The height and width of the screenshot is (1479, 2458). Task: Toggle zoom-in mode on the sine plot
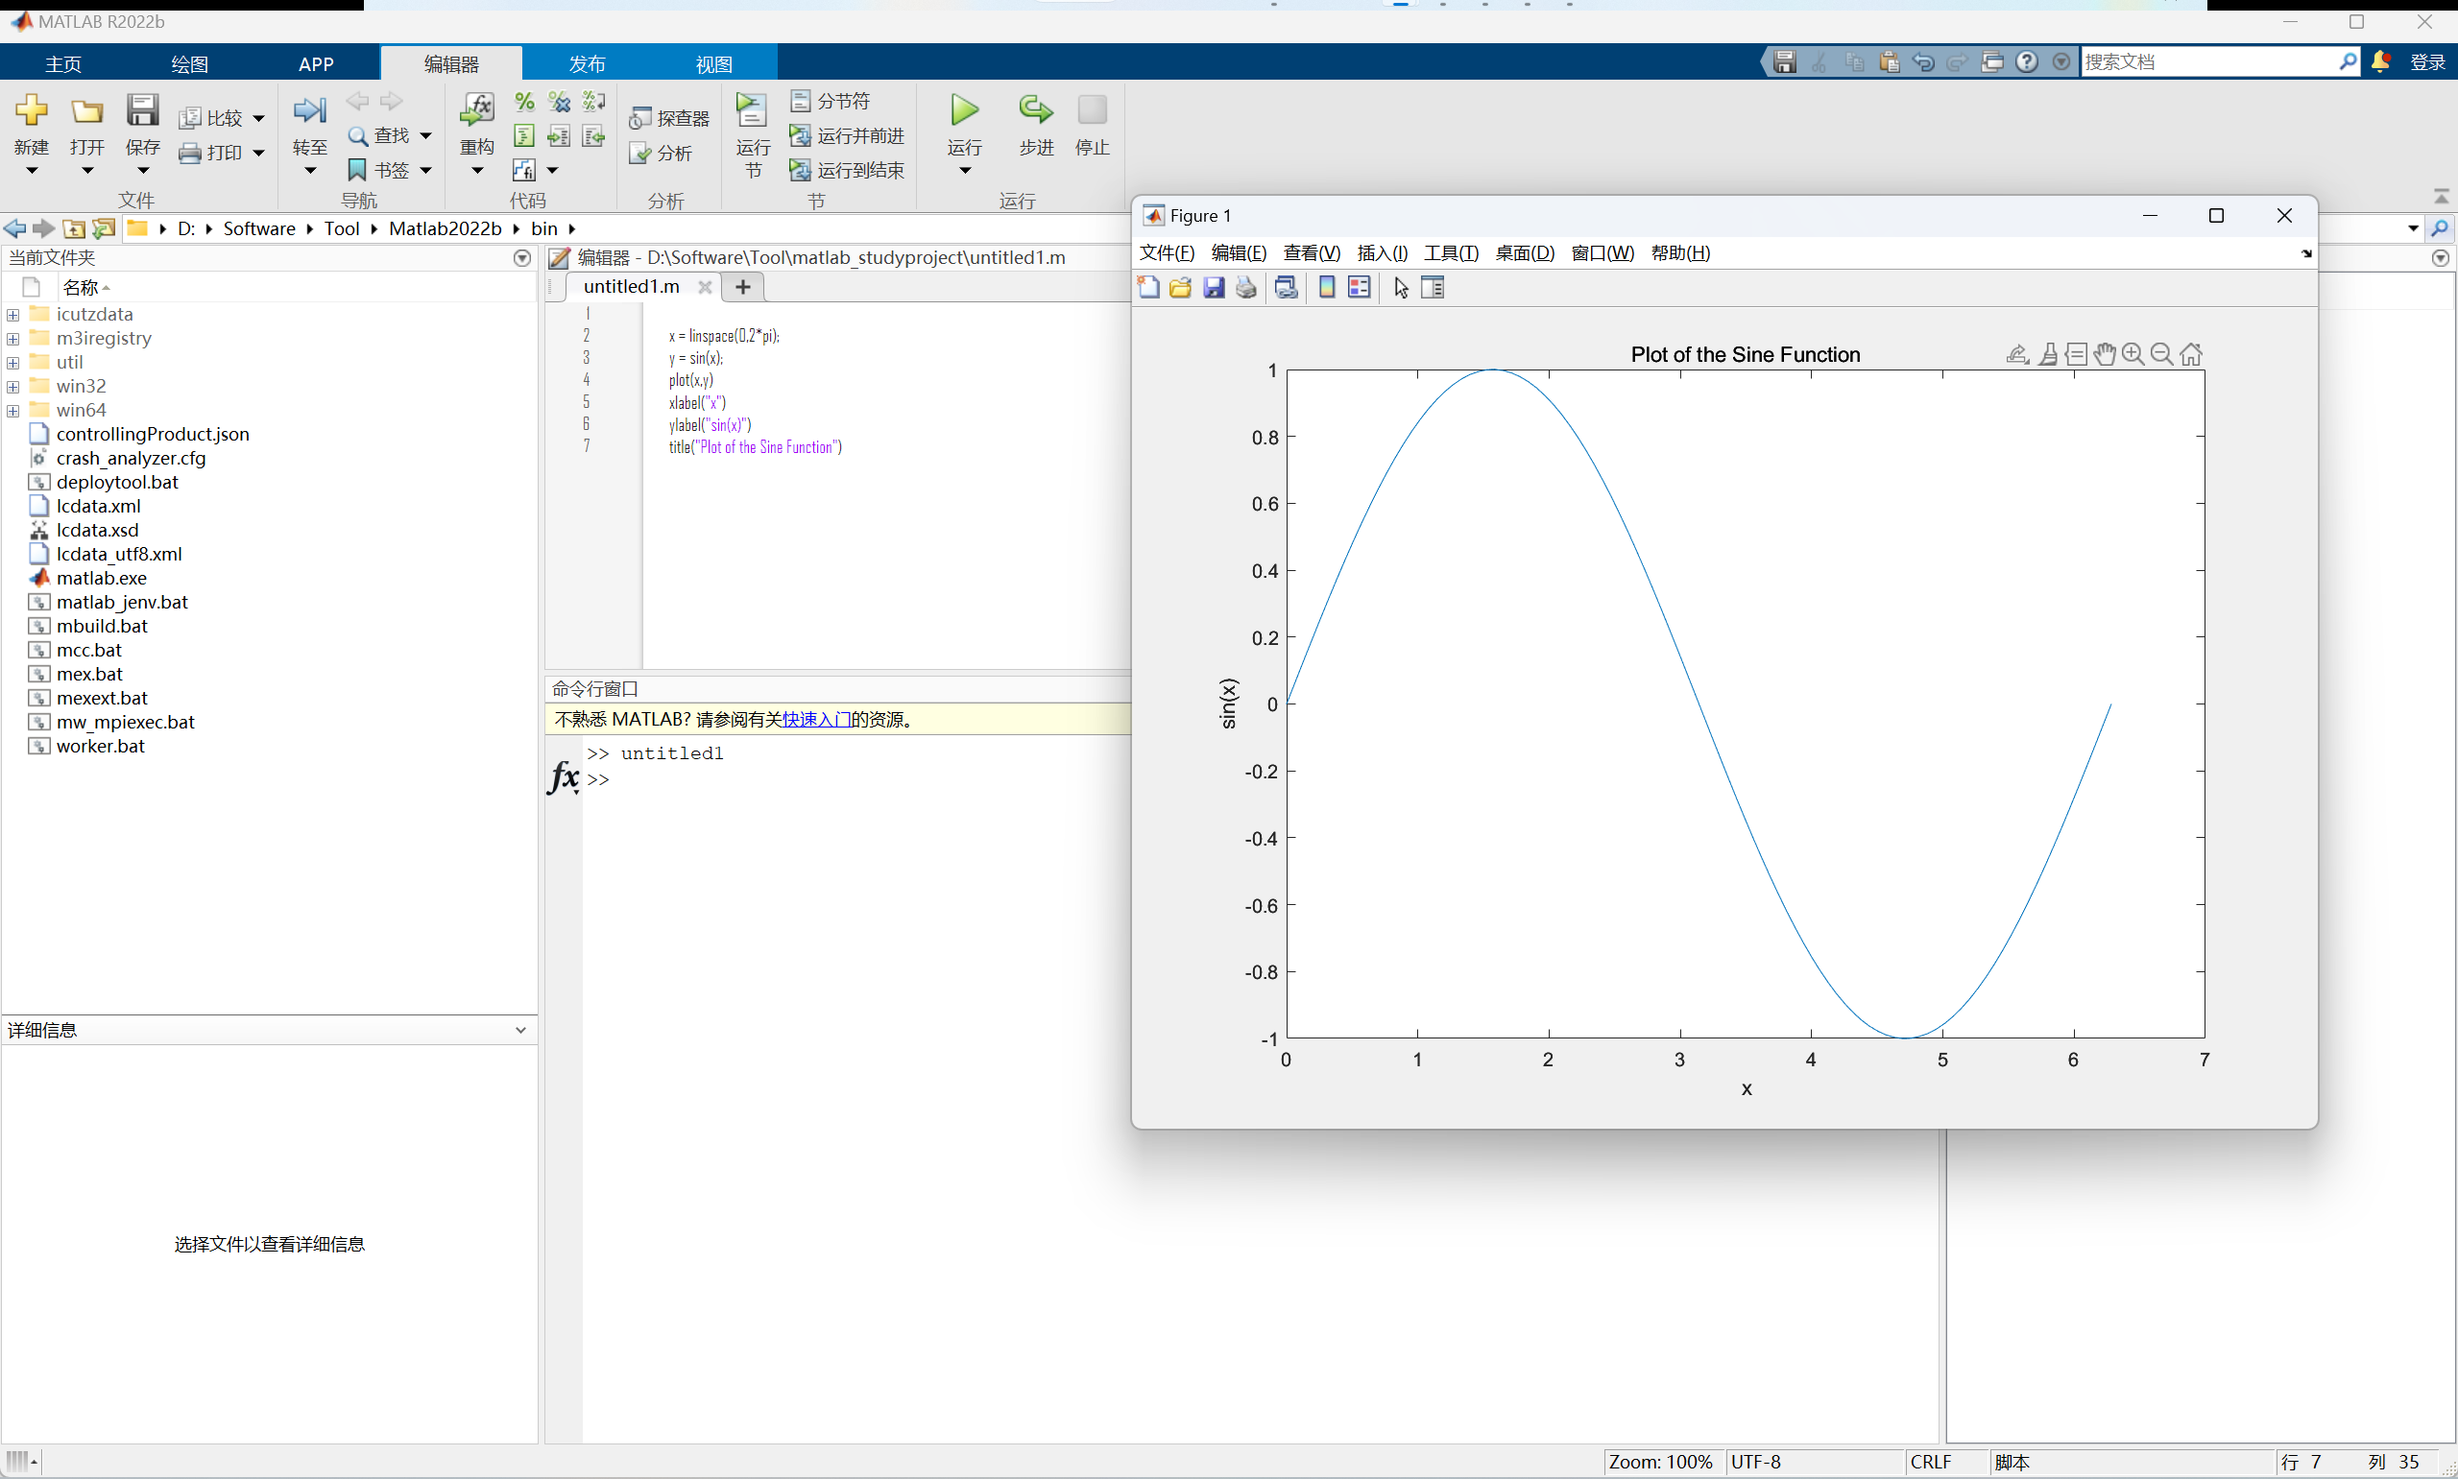pos(2133,354)
